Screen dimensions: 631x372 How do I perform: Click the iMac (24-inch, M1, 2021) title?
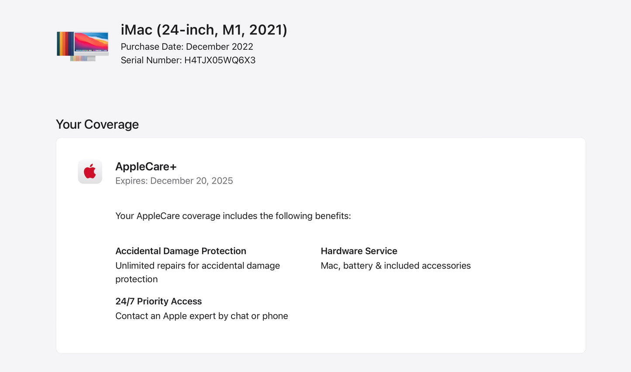(203, 30)
